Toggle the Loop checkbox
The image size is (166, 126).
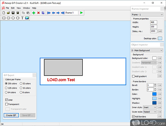[x=7, y=100]
